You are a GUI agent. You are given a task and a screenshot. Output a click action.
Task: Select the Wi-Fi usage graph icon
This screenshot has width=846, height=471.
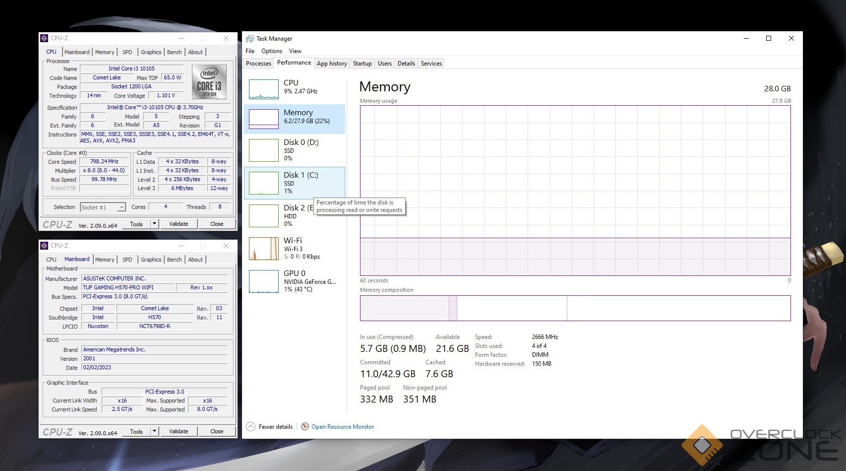pos(263,249)
